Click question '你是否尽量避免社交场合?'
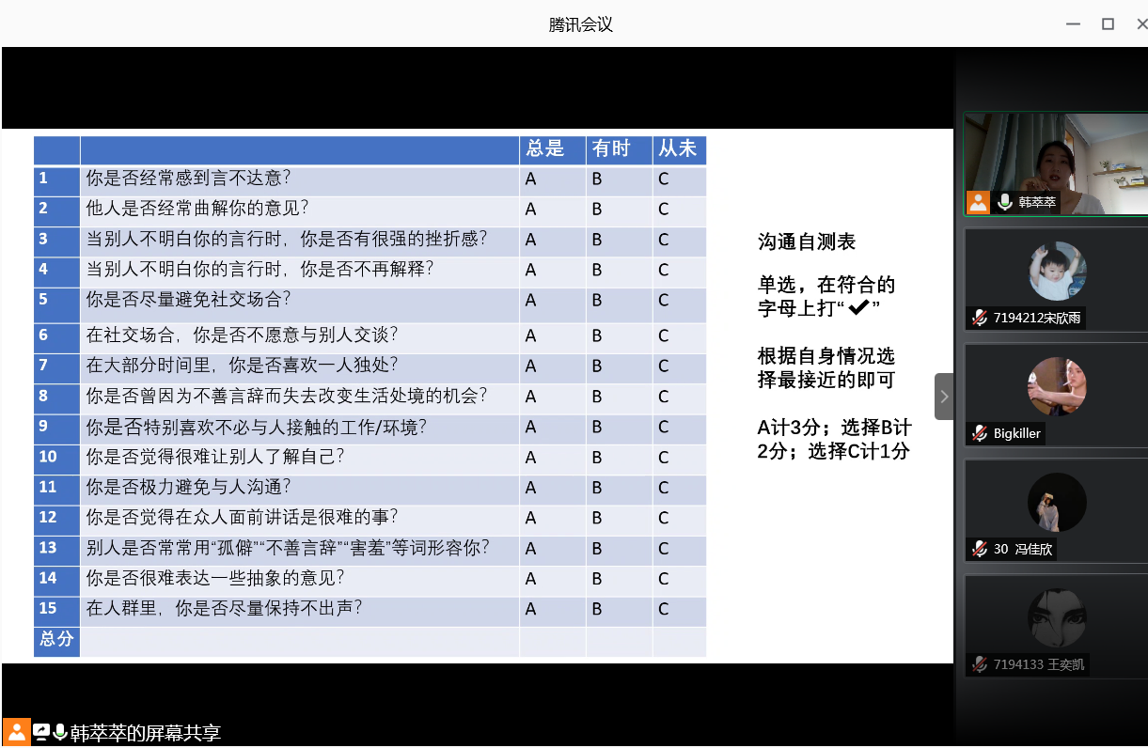 [x=188, y=300]
